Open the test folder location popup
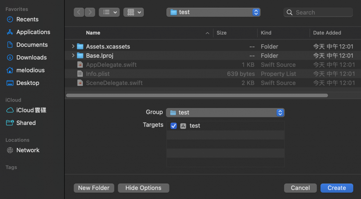 (x=213, y=12)
